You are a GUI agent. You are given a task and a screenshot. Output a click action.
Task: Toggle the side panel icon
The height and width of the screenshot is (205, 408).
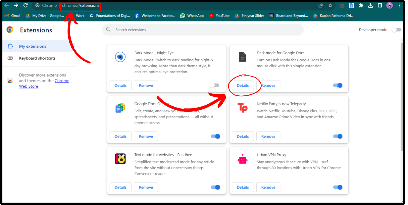pos(380,5)
